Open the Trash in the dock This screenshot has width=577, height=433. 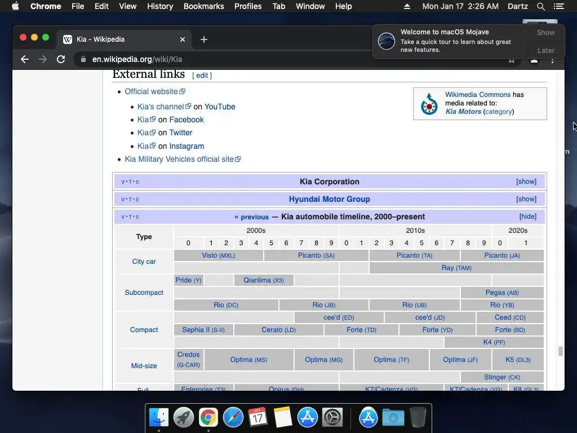point(418,418)
